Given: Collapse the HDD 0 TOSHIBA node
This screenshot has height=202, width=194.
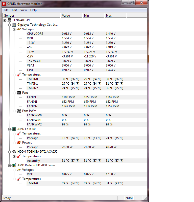Looking at the screenshot, I should [x=9, y=152].
